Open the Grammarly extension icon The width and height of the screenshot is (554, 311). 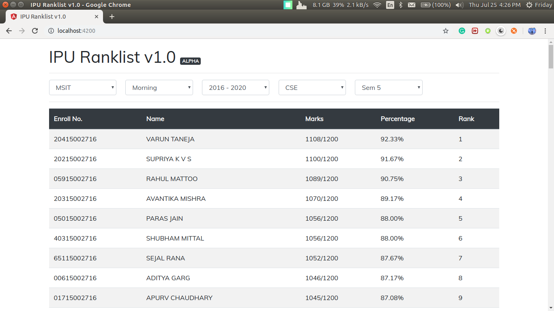[462, 31]
